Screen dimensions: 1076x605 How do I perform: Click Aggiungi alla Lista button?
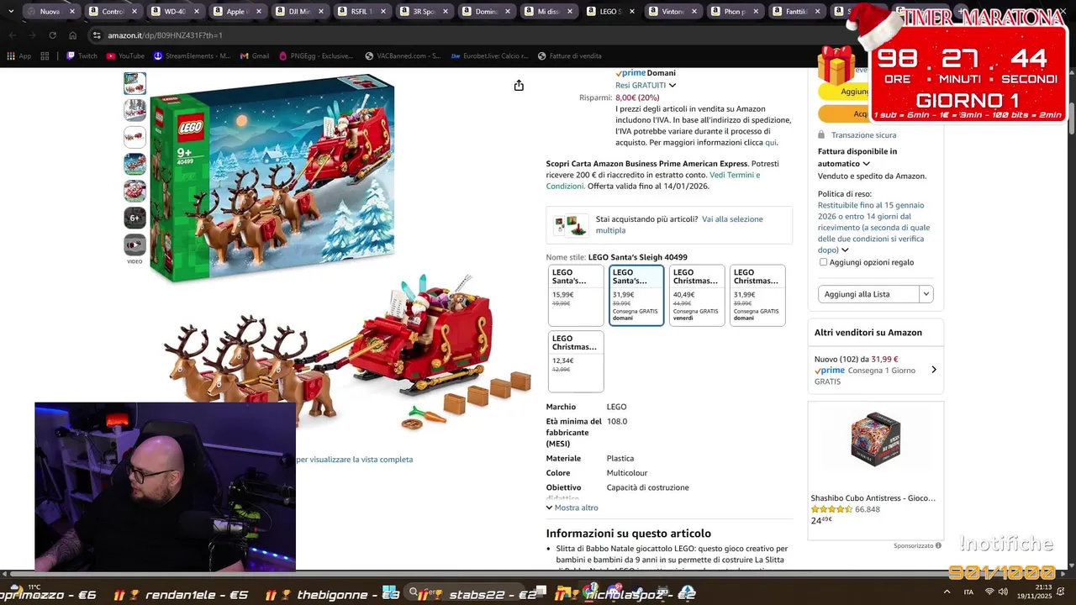point(869,294)
